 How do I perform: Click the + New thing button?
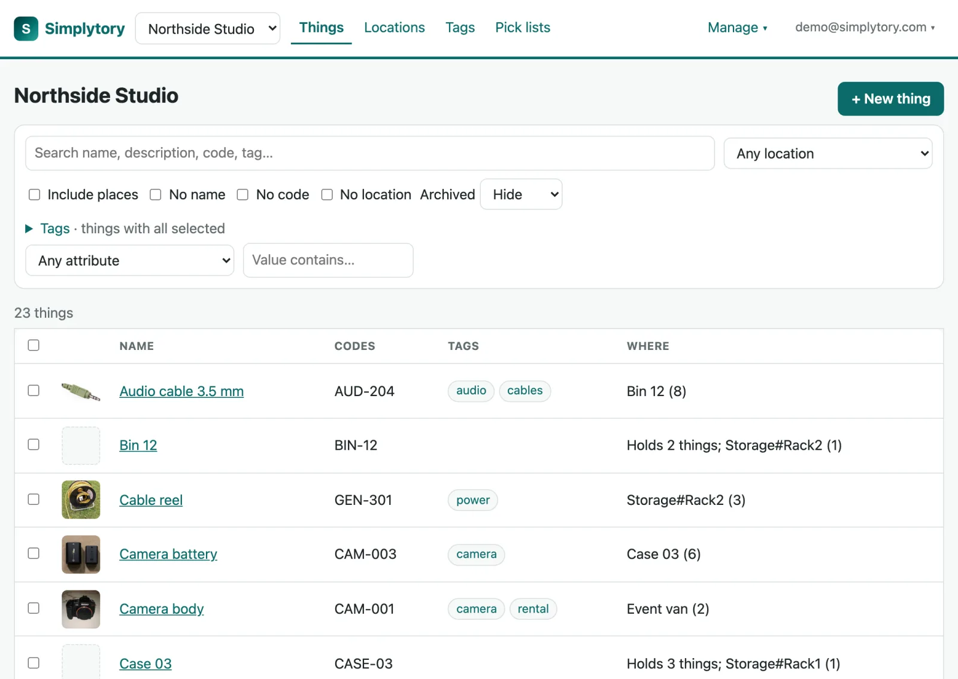click(x=891, y=99)
